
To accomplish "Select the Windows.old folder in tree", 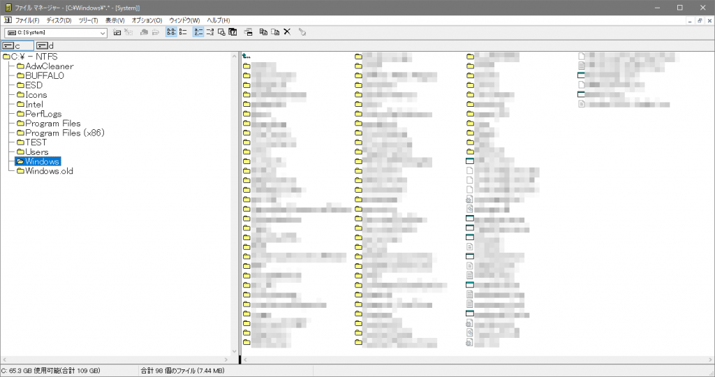I will click(48, 171).
